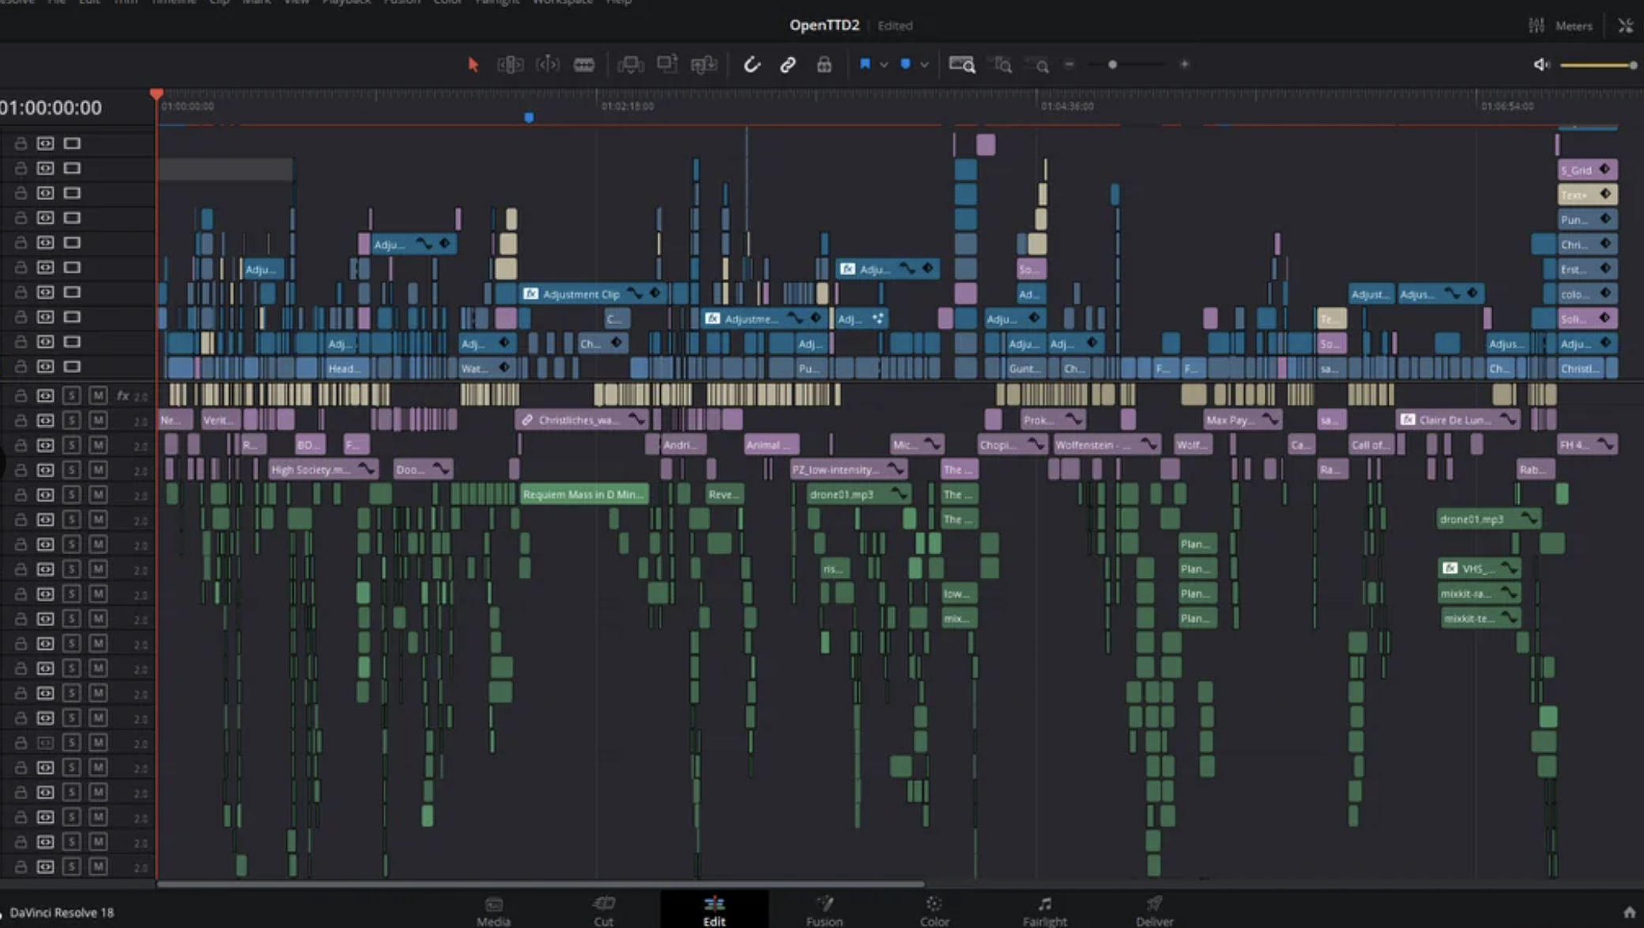1644x928 pixels.
Task: Adjust the timeline zoom slider handle
Action: point(1112,65)
